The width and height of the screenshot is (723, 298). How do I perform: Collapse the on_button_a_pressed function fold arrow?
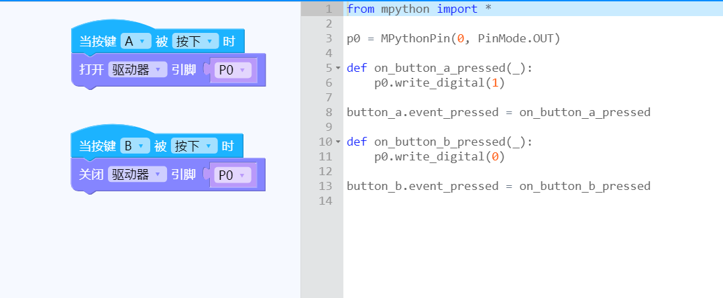pyautogui.click(x=338, y=68)
